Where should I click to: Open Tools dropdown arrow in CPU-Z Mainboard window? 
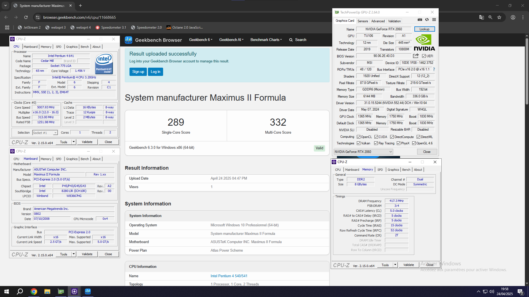click(74, 254)
